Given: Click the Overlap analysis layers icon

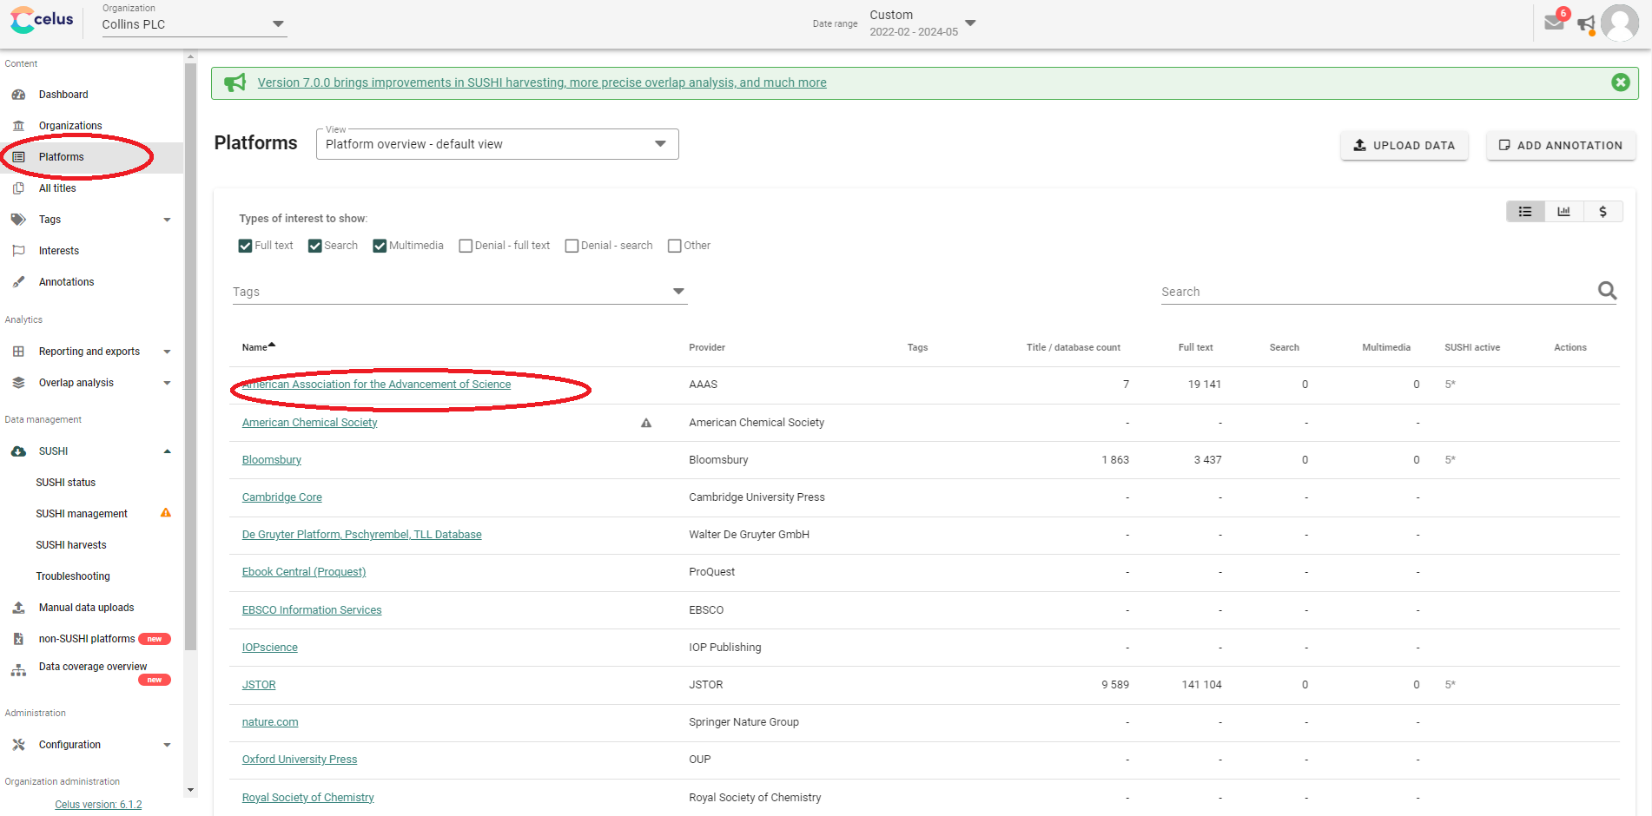Looking at the screenshot, I should (18, 383).
